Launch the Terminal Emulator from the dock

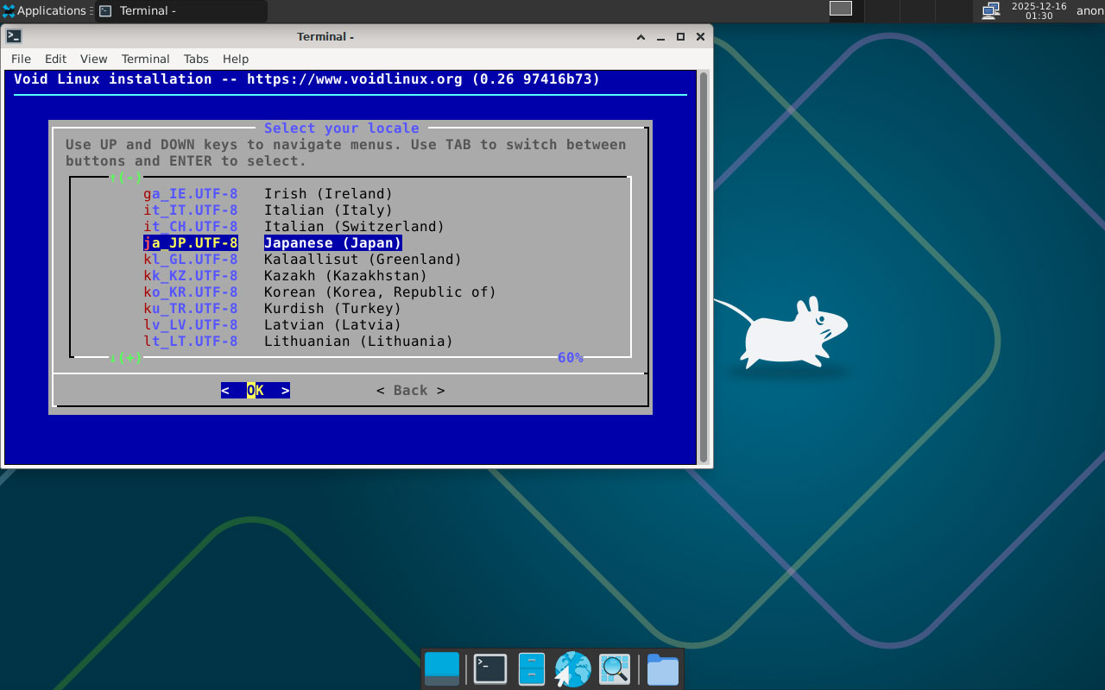(x=490, y=669)
